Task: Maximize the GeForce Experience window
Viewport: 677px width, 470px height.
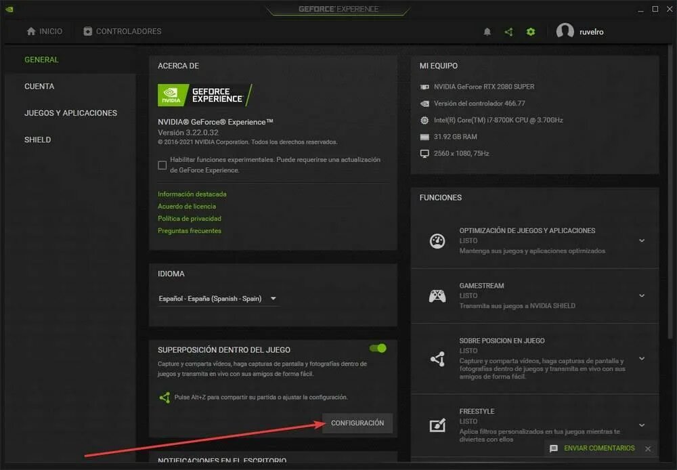Action: click(655, 9)
